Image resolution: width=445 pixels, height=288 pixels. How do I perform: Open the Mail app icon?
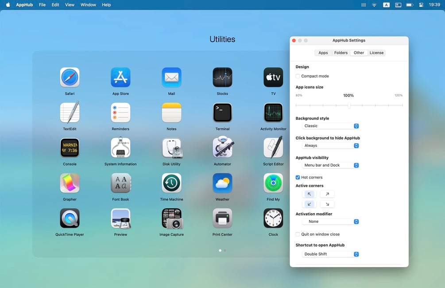point(171,77)
